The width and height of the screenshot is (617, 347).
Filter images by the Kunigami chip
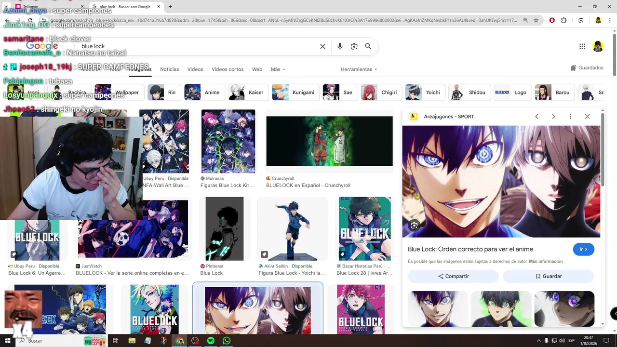295,93
